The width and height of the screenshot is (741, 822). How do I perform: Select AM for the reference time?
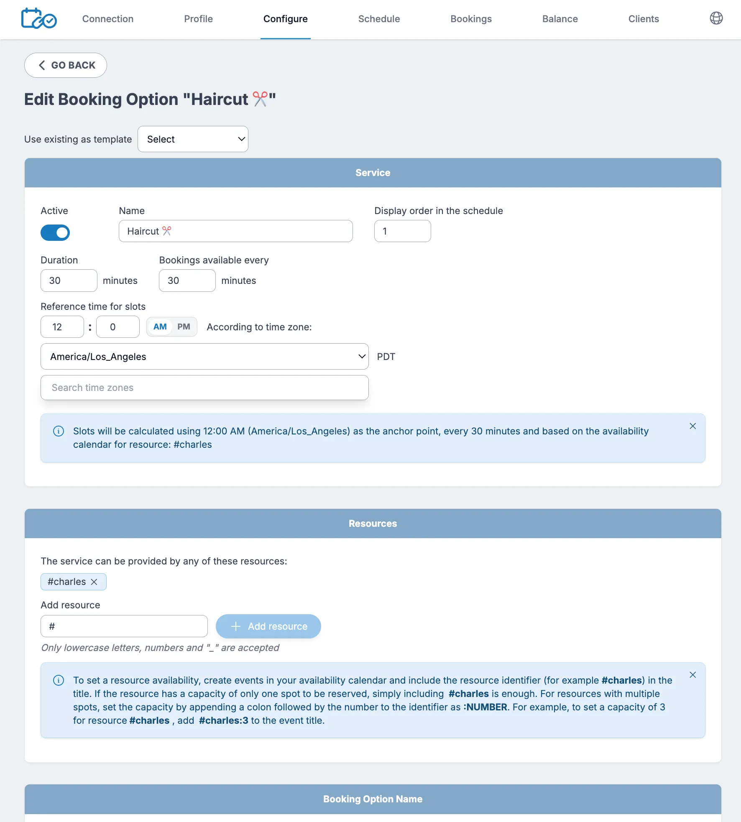(159, 327)
